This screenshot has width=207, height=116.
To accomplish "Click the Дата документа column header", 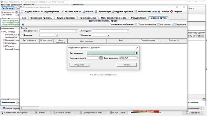I will point(60,41).
